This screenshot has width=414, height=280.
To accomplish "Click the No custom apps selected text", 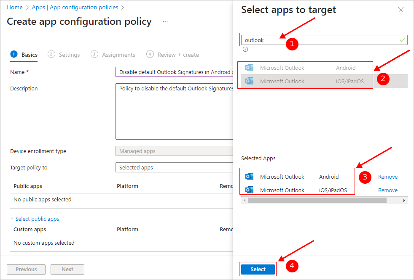I will point(44,243).
